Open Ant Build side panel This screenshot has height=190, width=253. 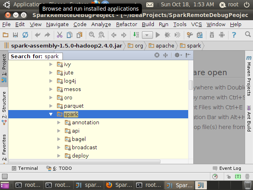pyautogui.click(x=249, y=119)
